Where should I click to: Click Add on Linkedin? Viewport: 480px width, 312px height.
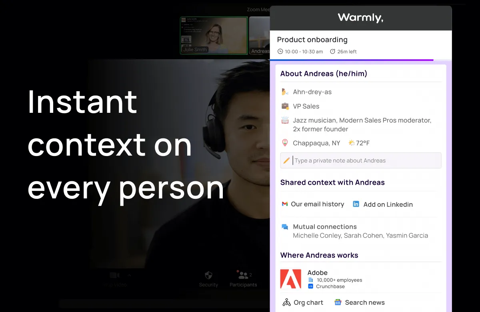click(x=388, y=204)
